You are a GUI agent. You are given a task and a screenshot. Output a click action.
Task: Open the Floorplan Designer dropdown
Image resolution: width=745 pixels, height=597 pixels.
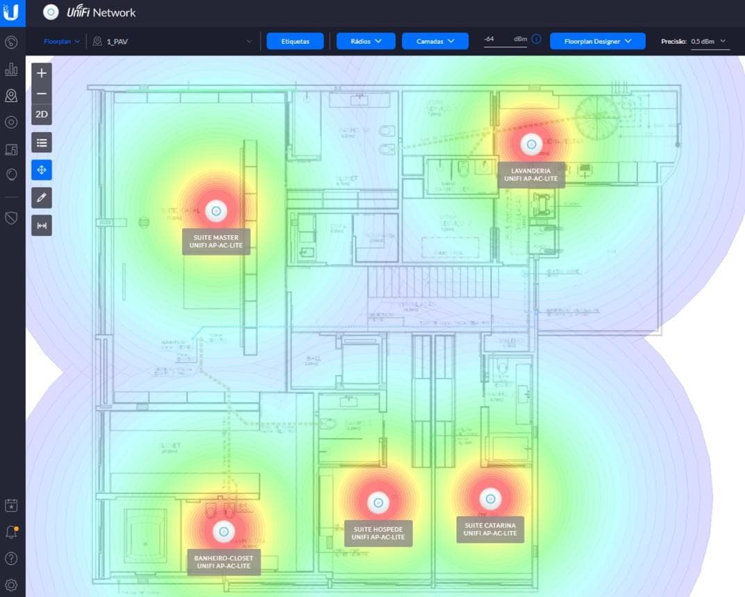coord(598,42)
